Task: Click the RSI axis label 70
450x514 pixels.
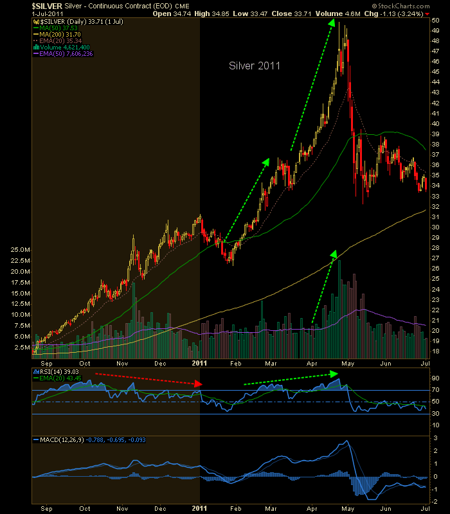Action: pos(436,390)
